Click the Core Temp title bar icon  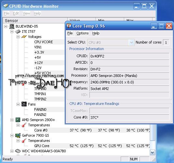69,26
